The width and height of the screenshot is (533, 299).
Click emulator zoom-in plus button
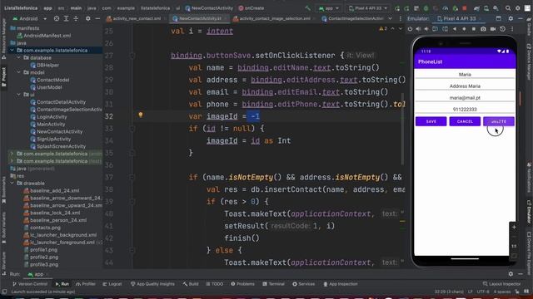click(x=514, y=227)
